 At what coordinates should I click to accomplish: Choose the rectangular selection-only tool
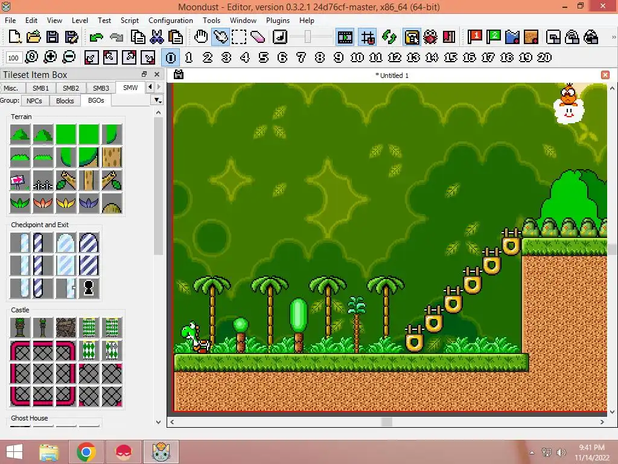click(239, 37)
